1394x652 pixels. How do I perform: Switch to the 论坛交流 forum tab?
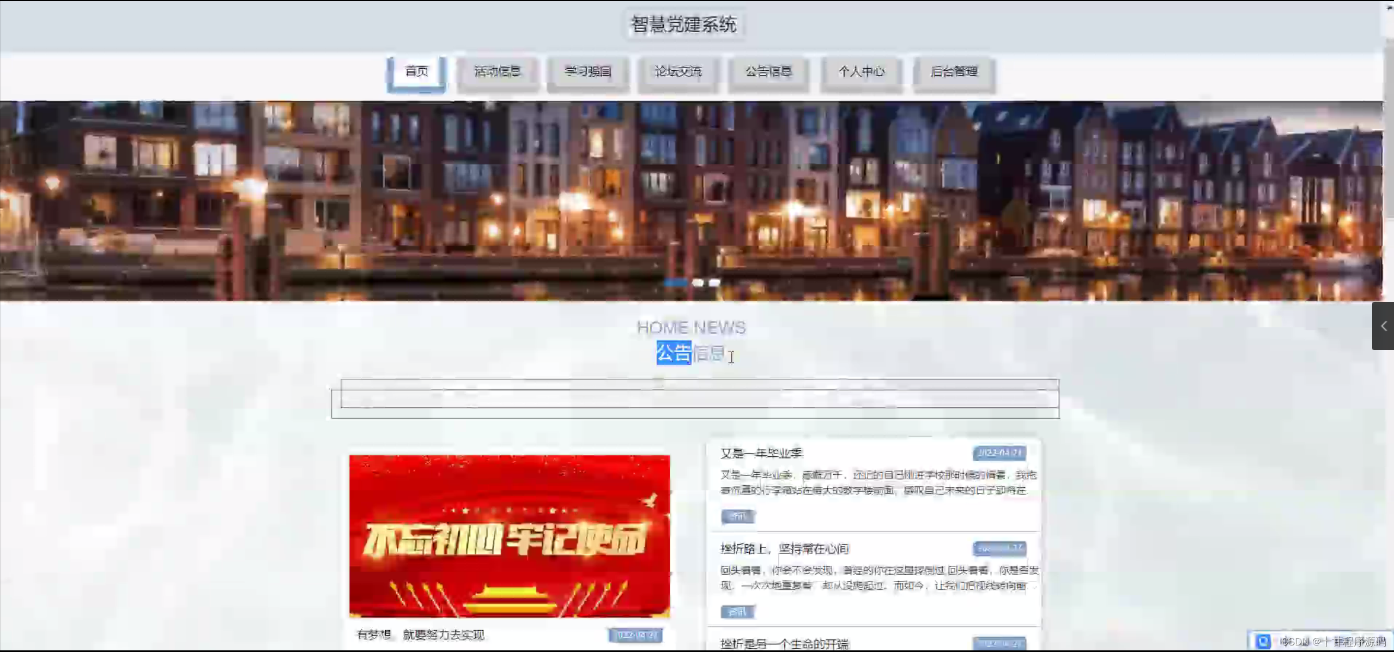click(678, 72)
